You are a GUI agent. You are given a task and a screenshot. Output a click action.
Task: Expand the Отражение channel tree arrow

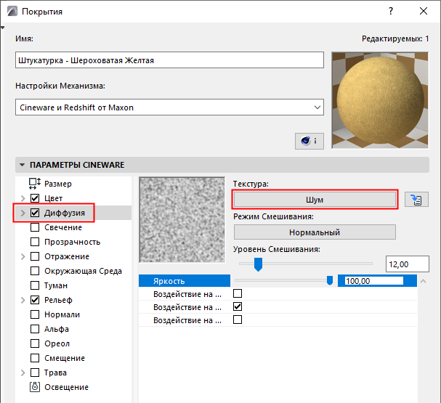(x=23, y=256)
